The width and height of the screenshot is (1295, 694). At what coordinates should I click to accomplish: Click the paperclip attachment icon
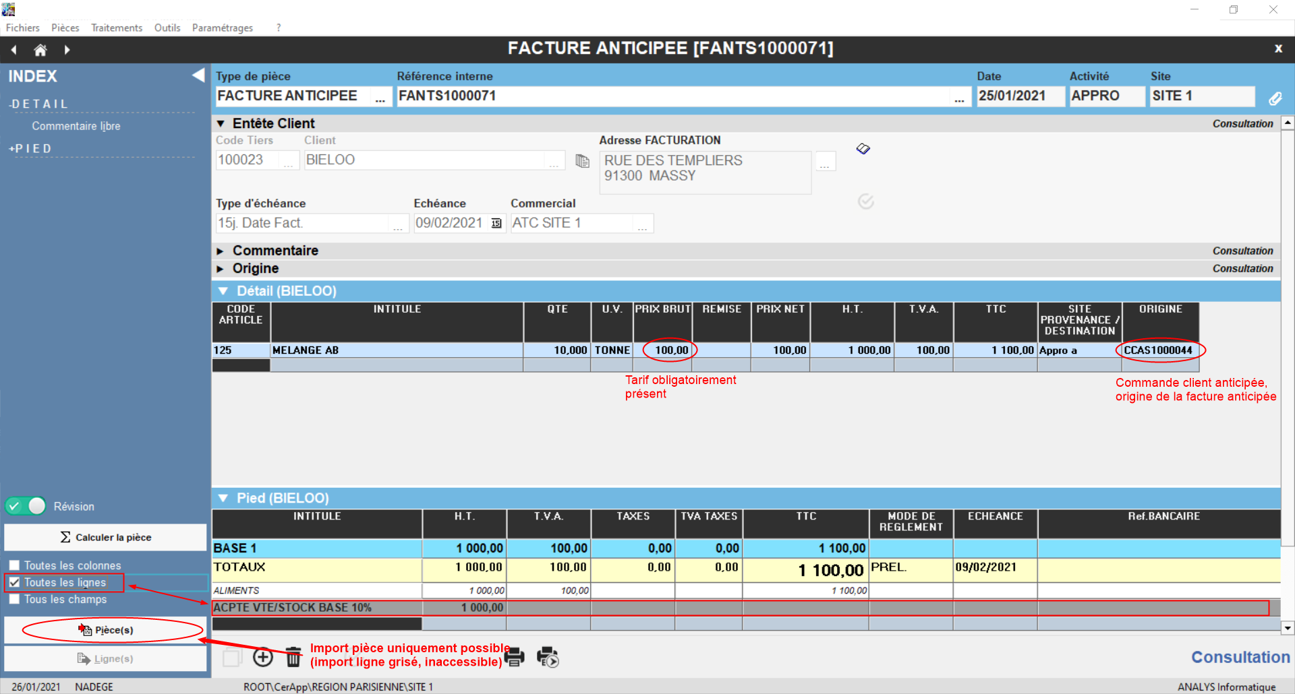pyautogui.click(x=1275, y=98)
